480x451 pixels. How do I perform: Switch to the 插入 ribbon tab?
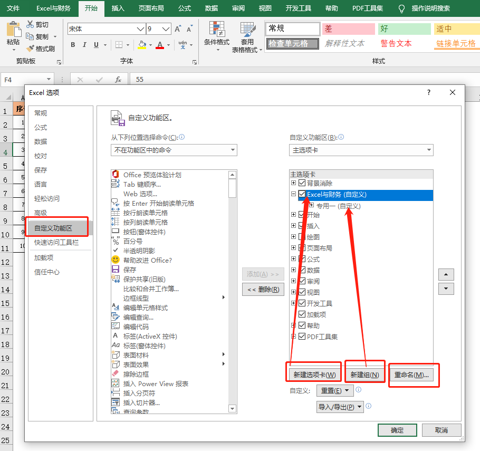[118, 8]
